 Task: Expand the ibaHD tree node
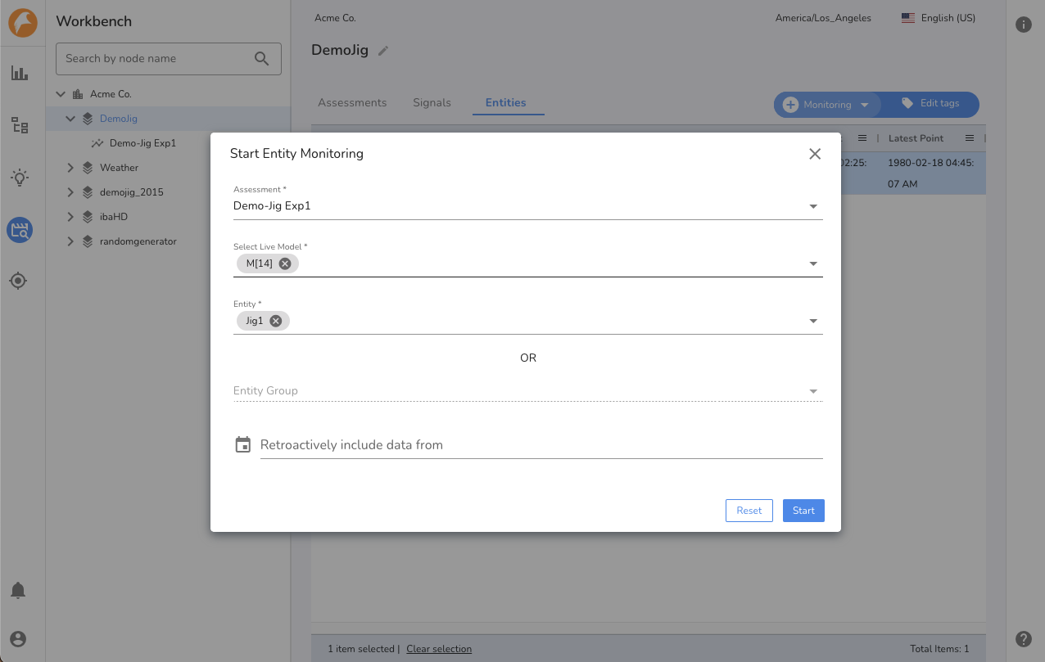(70, 217)
